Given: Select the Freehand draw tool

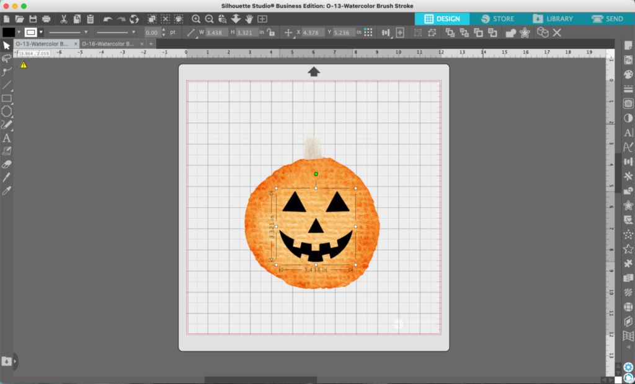Looking at the screenshot, I should tap(6, 124).
